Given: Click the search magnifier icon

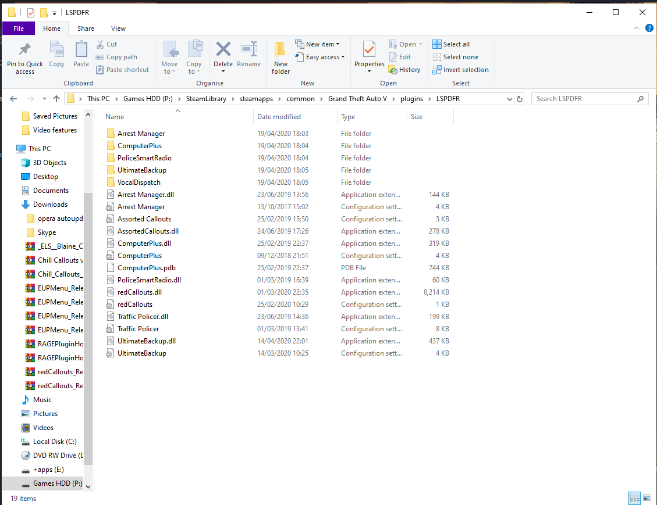Looking at the screenshot, I should tap(640, 99).
